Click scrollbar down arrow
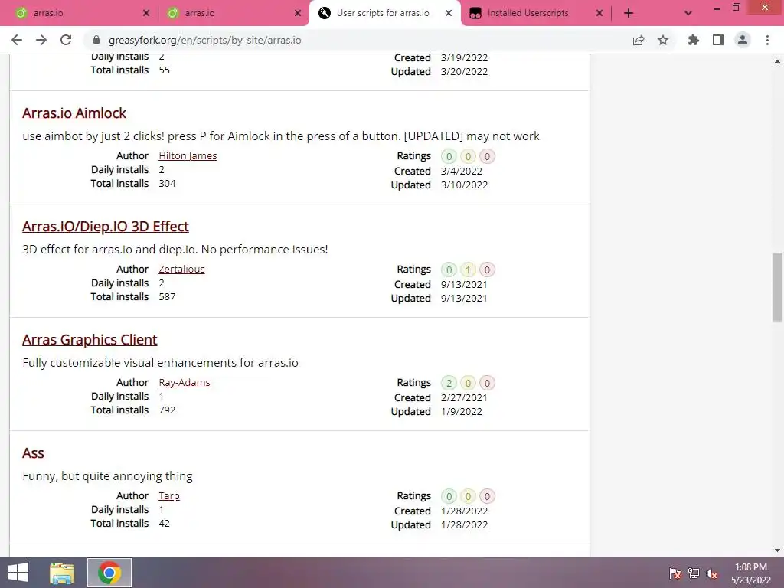Viewport: 784px width, 588px height. point(777,550)
